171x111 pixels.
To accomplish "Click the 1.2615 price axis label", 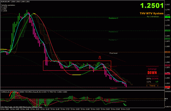I will pos(168,57).
